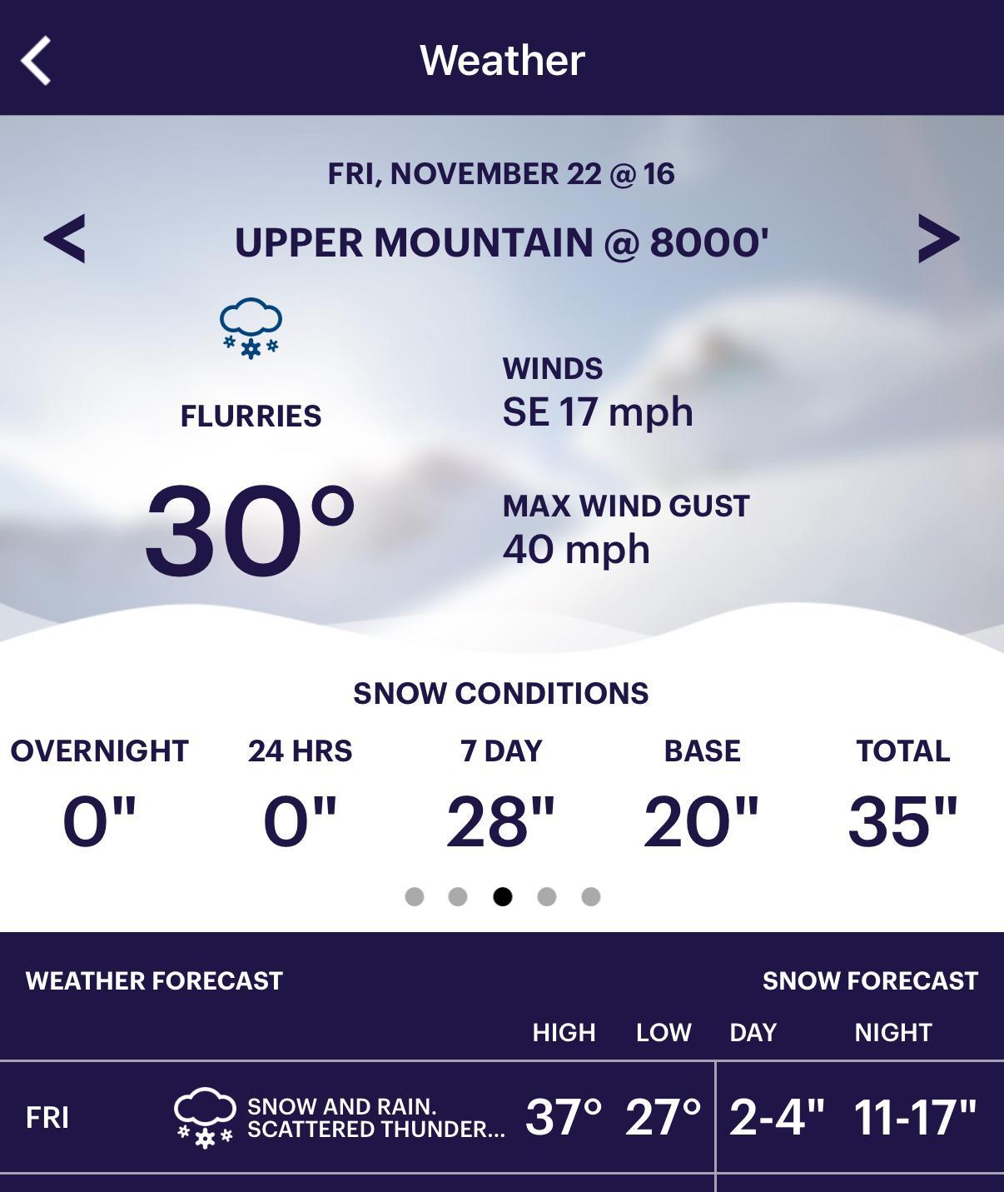This screenshot has height=1192, width=1004.
Task: Select the second page indicator dot
Action: tap(458, 896)
